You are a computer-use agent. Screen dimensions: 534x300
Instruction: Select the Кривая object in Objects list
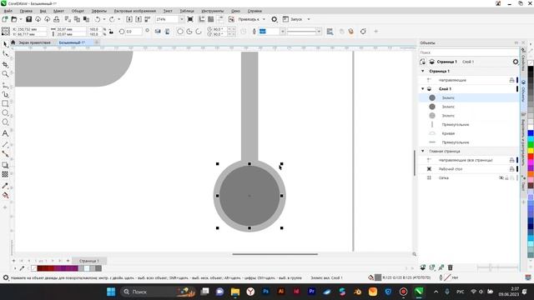[x=448, y=133]
